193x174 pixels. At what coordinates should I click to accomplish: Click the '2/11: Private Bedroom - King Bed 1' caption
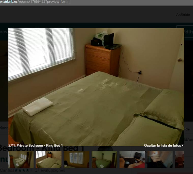(x=36, y=145)
